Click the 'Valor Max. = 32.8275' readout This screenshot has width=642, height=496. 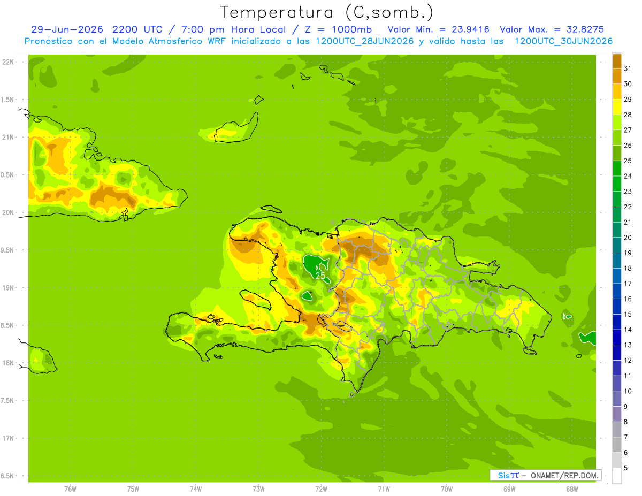pos(552,29)
